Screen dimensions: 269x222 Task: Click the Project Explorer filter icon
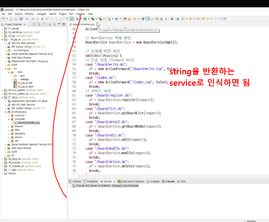coord(43,24)
